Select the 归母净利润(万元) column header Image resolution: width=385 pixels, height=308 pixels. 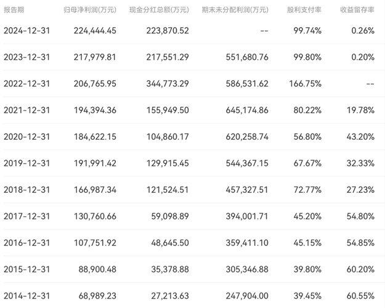[90, 10]
